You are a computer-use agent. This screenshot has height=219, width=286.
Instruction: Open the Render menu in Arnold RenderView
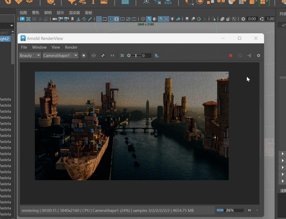(x=71, y=47)
